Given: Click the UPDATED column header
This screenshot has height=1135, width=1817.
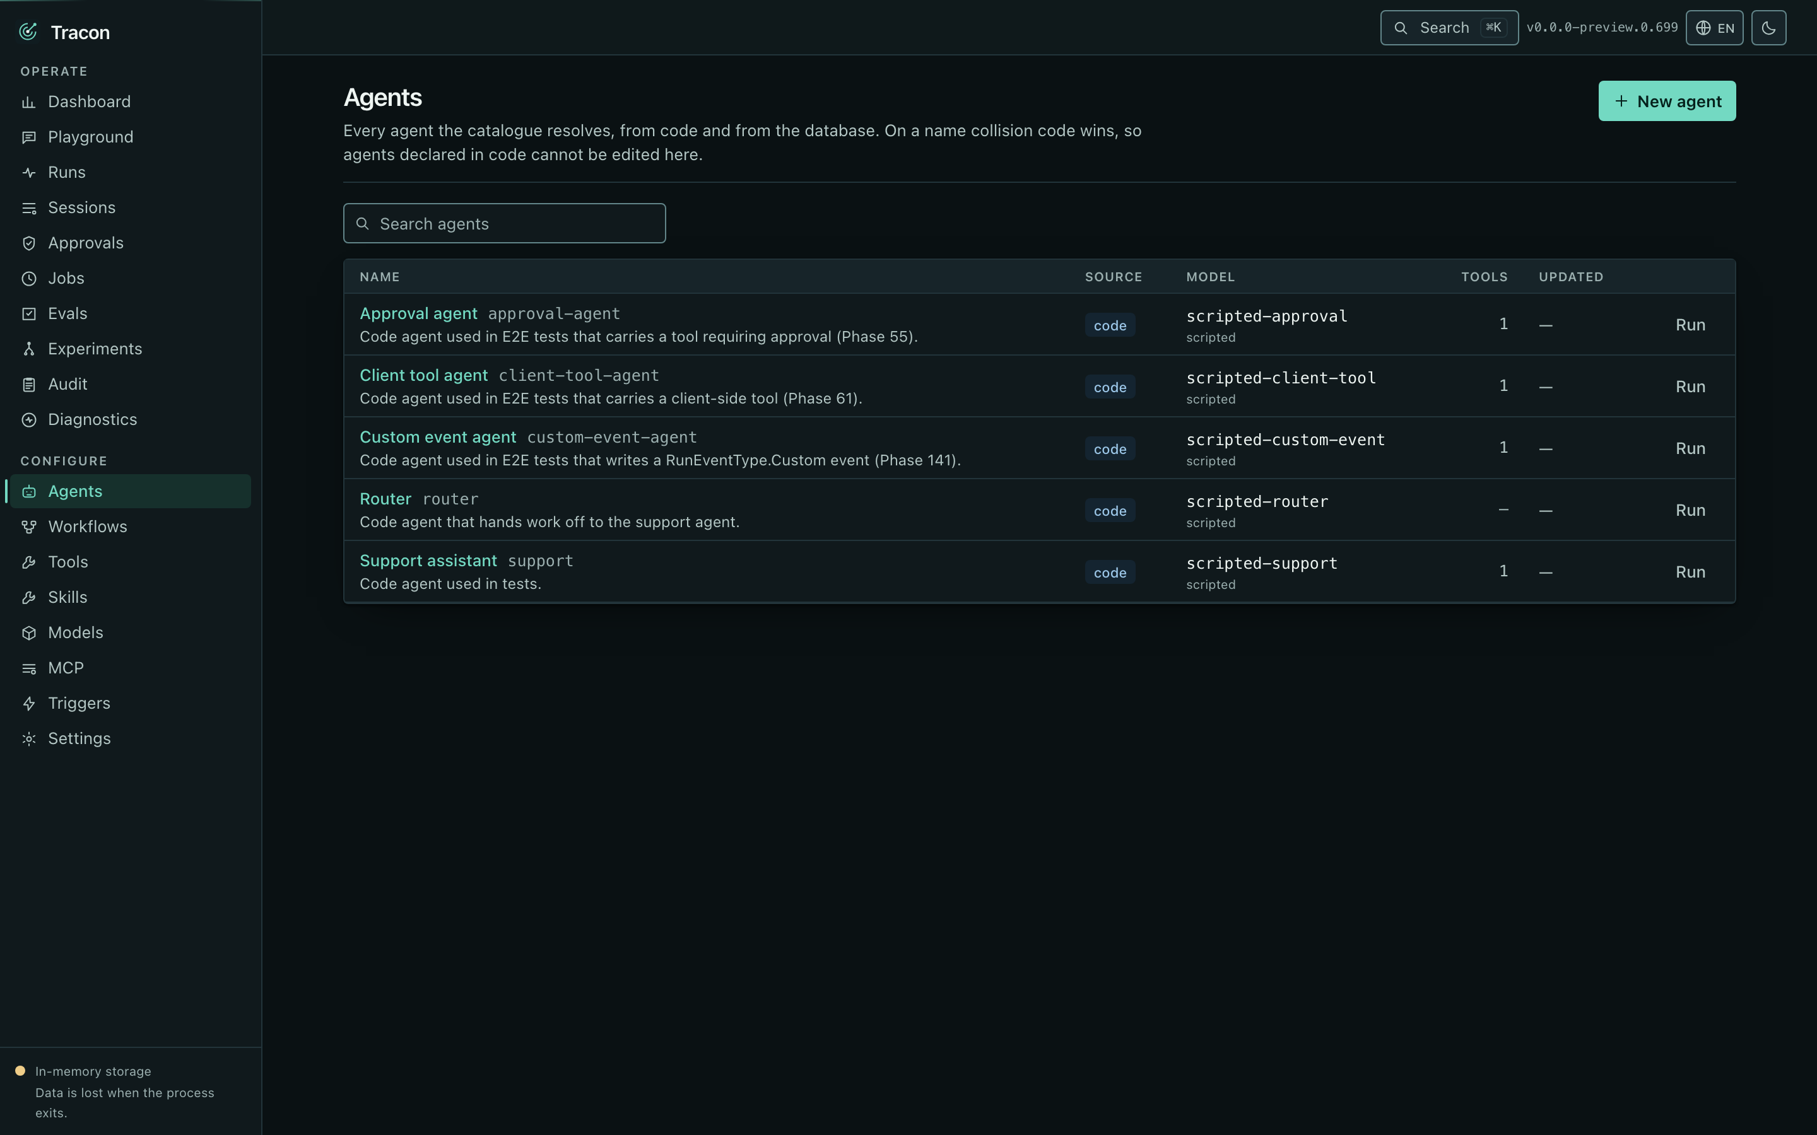Looking at the screenshot, I should pyautogui.click(x=1571, y=276).
